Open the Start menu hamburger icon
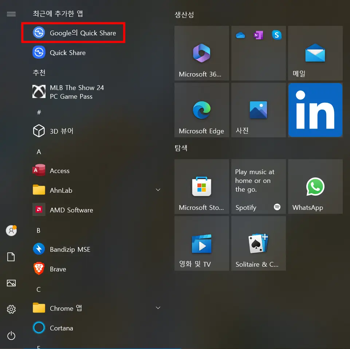The height and width of the screenshot is (349, 350). tap(11, 14)
